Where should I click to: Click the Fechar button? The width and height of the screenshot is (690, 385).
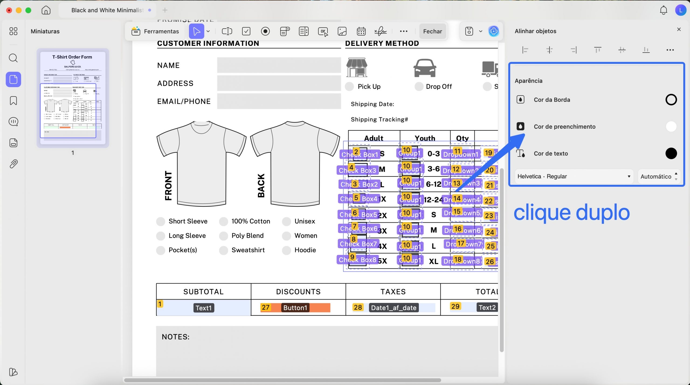tap(432, 31)
